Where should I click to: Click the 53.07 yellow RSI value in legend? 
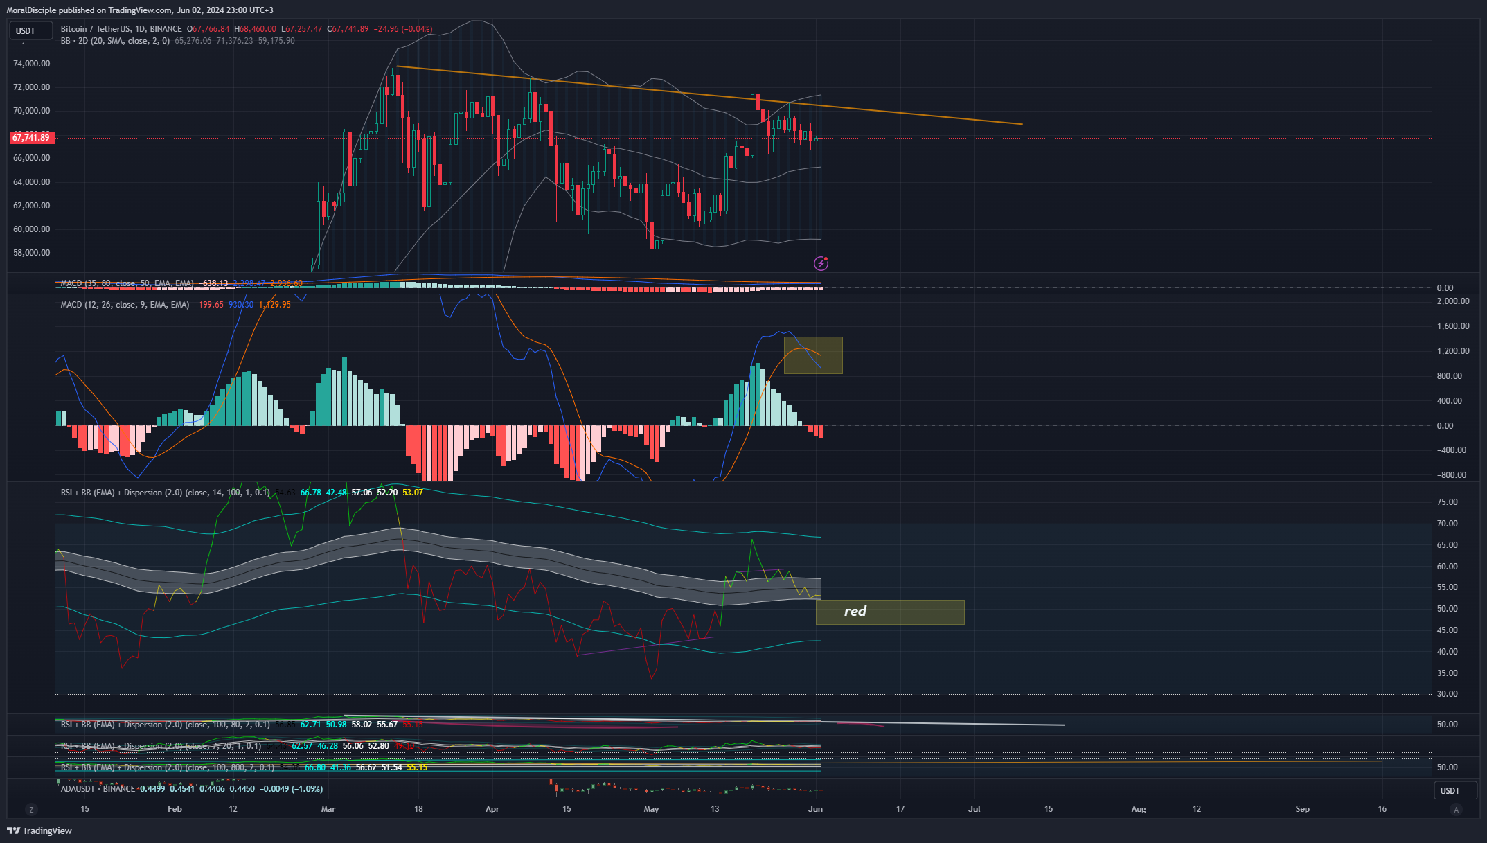point(413,493)
